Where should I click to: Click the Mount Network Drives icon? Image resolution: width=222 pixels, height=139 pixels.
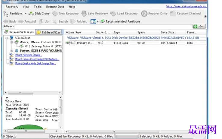point(11,55)
